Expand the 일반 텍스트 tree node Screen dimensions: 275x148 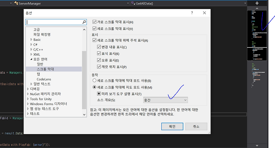(x=31, y=84)
